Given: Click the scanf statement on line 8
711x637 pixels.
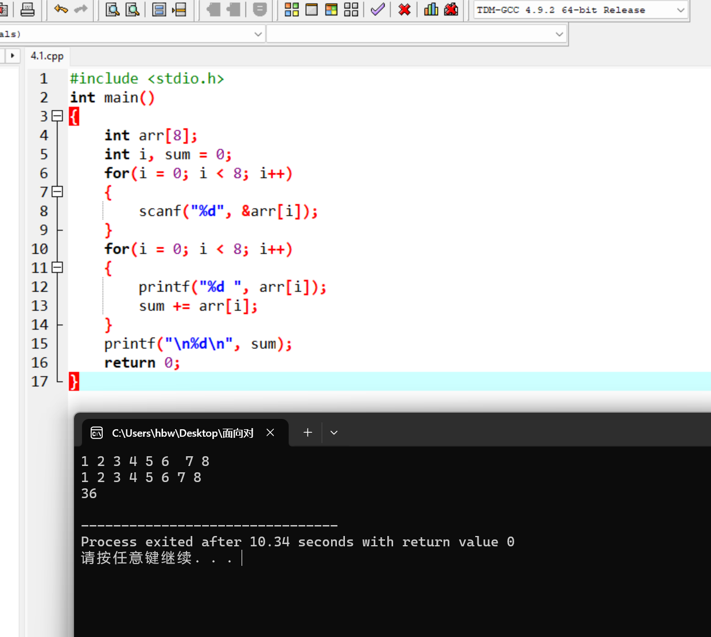Looking at the screenshot, I should tap(228, 211).
